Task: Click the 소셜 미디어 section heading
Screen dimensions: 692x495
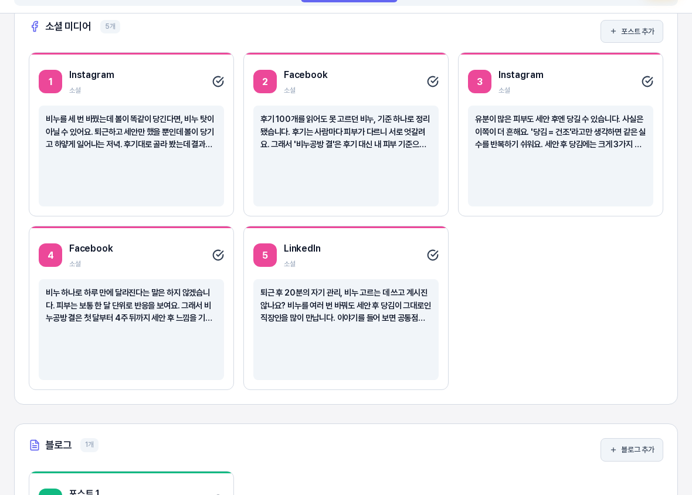Action: [68, 26]
